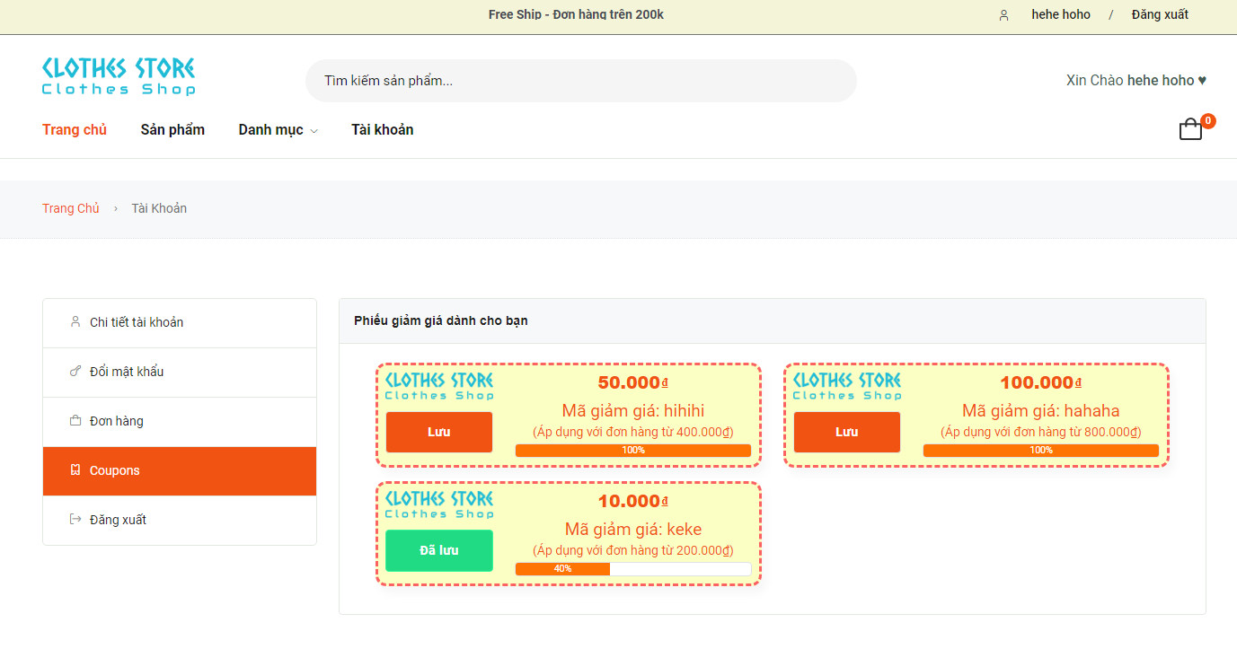Follow the Trang Chủ breadcrumb link
The image size is (1237, 649).
coord(71,208)
